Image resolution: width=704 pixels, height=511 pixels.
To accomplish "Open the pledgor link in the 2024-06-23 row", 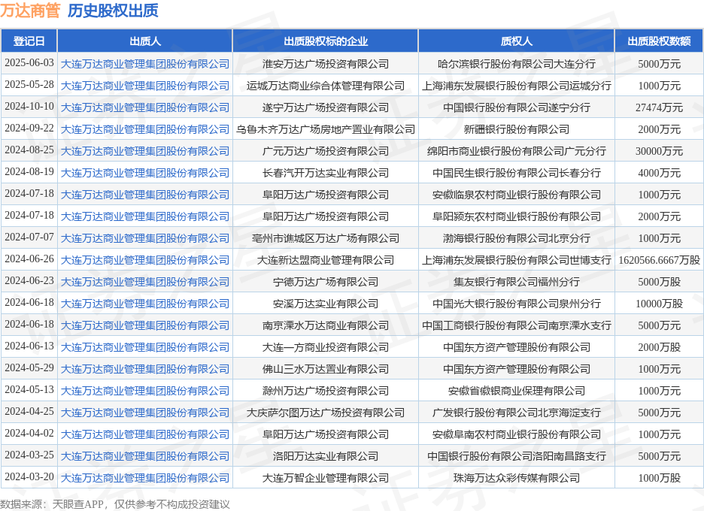I will [x=145, y=282].
